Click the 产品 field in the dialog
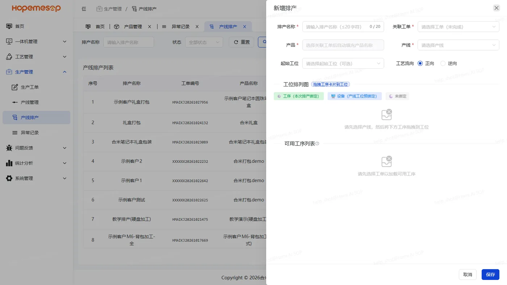The height and width of the screenshot is (285, 507). pos(343,45)
